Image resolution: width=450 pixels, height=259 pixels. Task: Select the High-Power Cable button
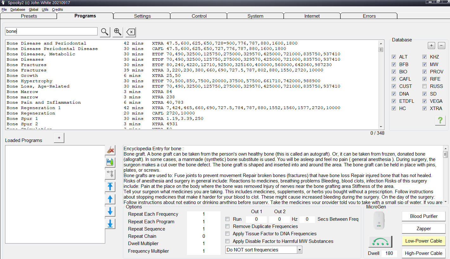pyautogui.click(x=423, y=253)
